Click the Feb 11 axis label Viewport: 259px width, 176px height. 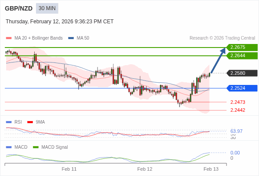[69, 169]
